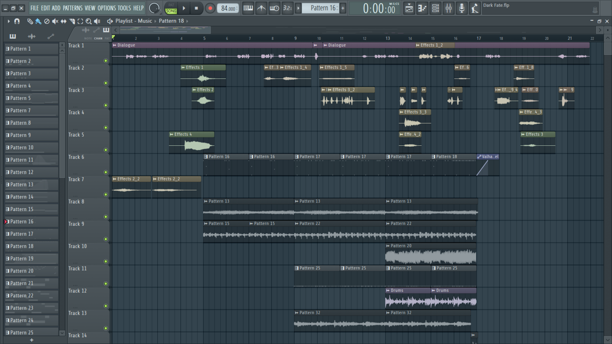This screenshot has height=344, width=612.
Task: Show patterns via piano-keys picker icon
Action: point(13,36)
